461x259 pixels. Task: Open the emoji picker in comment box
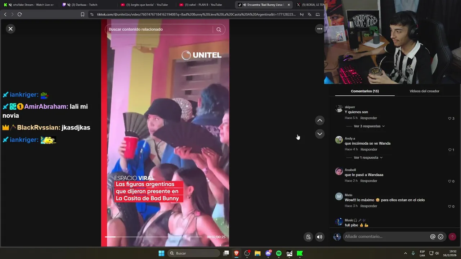tap(440, 237)
